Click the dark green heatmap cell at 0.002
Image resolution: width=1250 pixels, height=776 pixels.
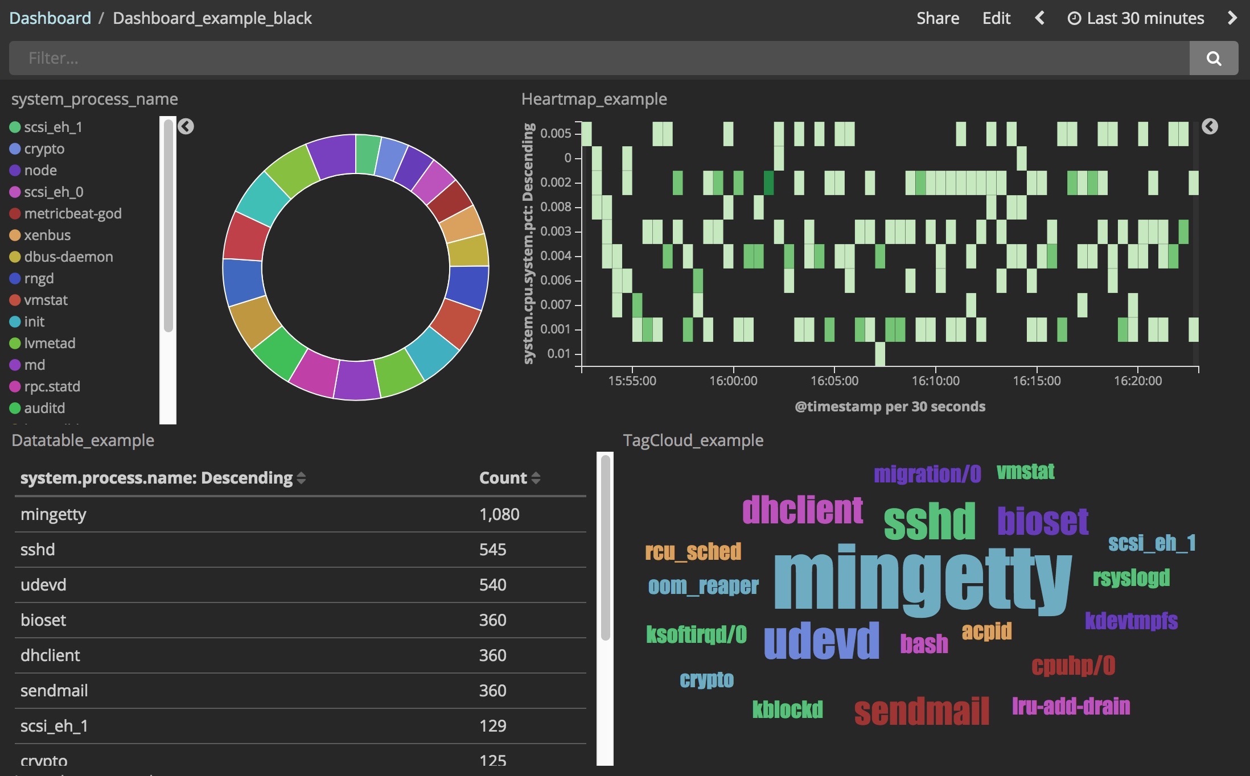[768, 183]
